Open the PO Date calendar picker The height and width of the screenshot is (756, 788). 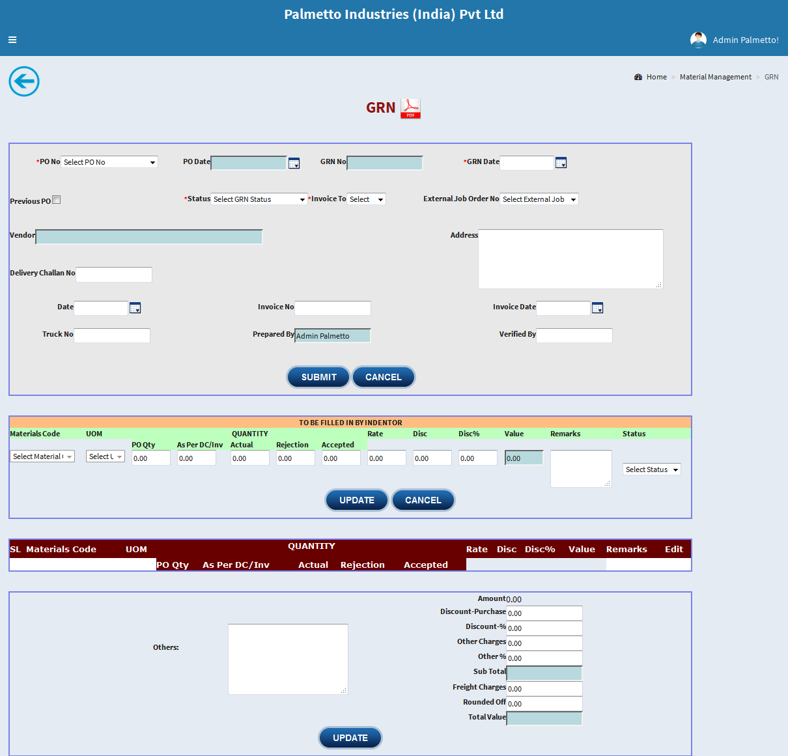[294, 163]
